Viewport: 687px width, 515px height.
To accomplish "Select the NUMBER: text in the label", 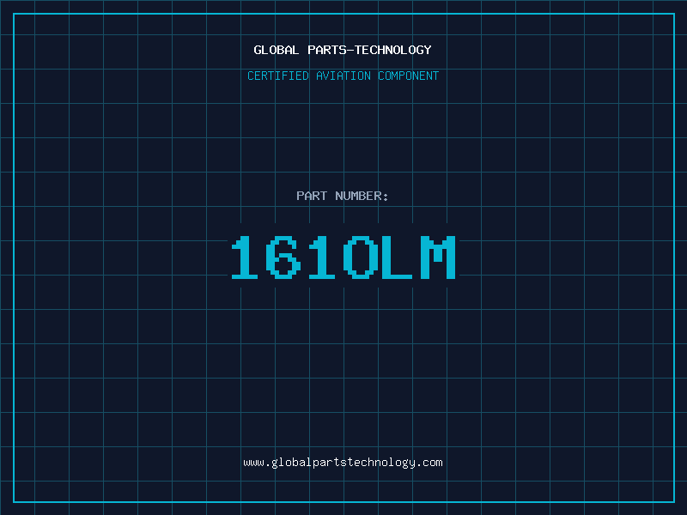I will 362,196.
